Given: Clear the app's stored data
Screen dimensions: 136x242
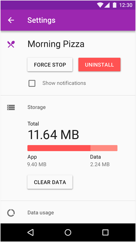Looking at the screenshot, I should pyautogui.click(x=50, y=182).
